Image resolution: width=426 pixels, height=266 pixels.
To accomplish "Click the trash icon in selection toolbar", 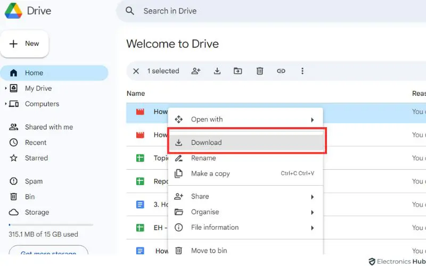I will click(x=260, y=71).
